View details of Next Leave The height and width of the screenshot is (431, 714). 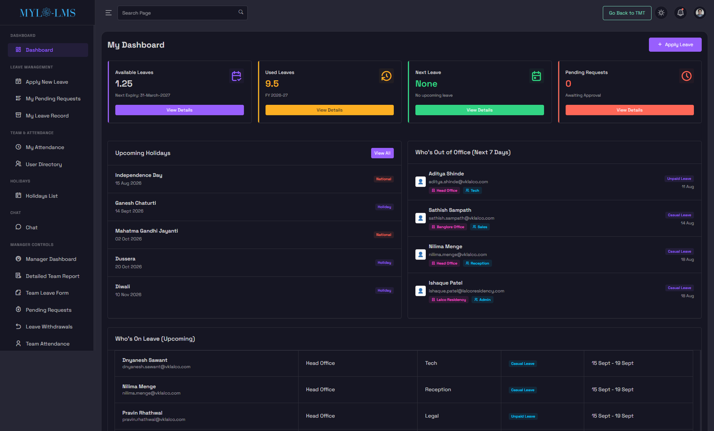480,110
